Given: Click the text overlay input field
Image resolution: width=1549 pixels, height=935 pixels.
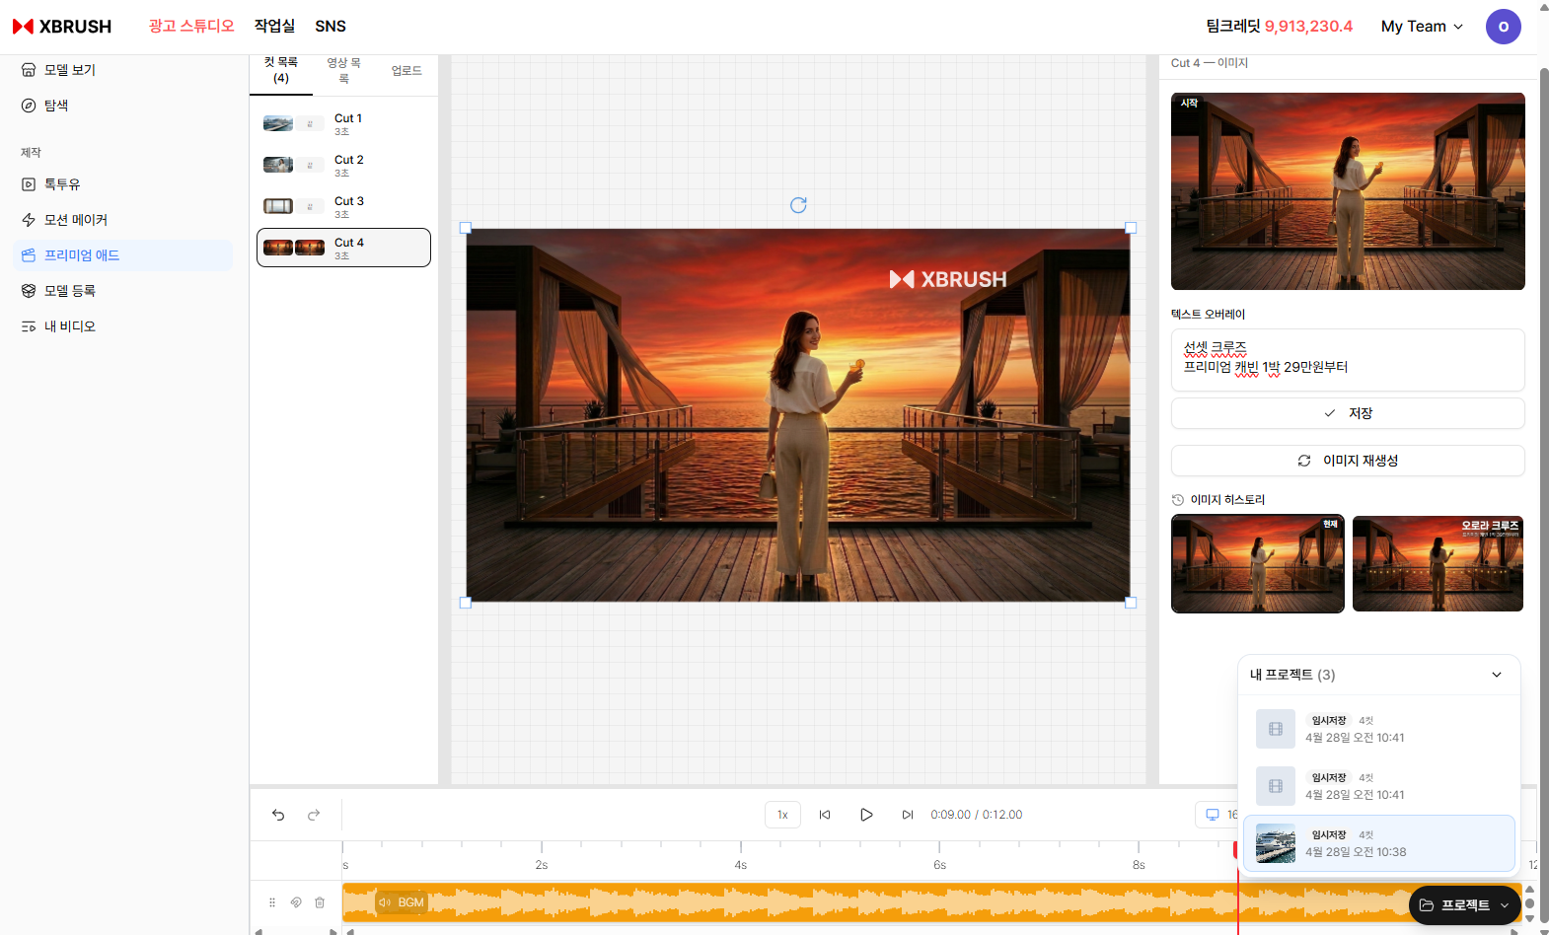Looking at the screenshot, I should 1348,359.
